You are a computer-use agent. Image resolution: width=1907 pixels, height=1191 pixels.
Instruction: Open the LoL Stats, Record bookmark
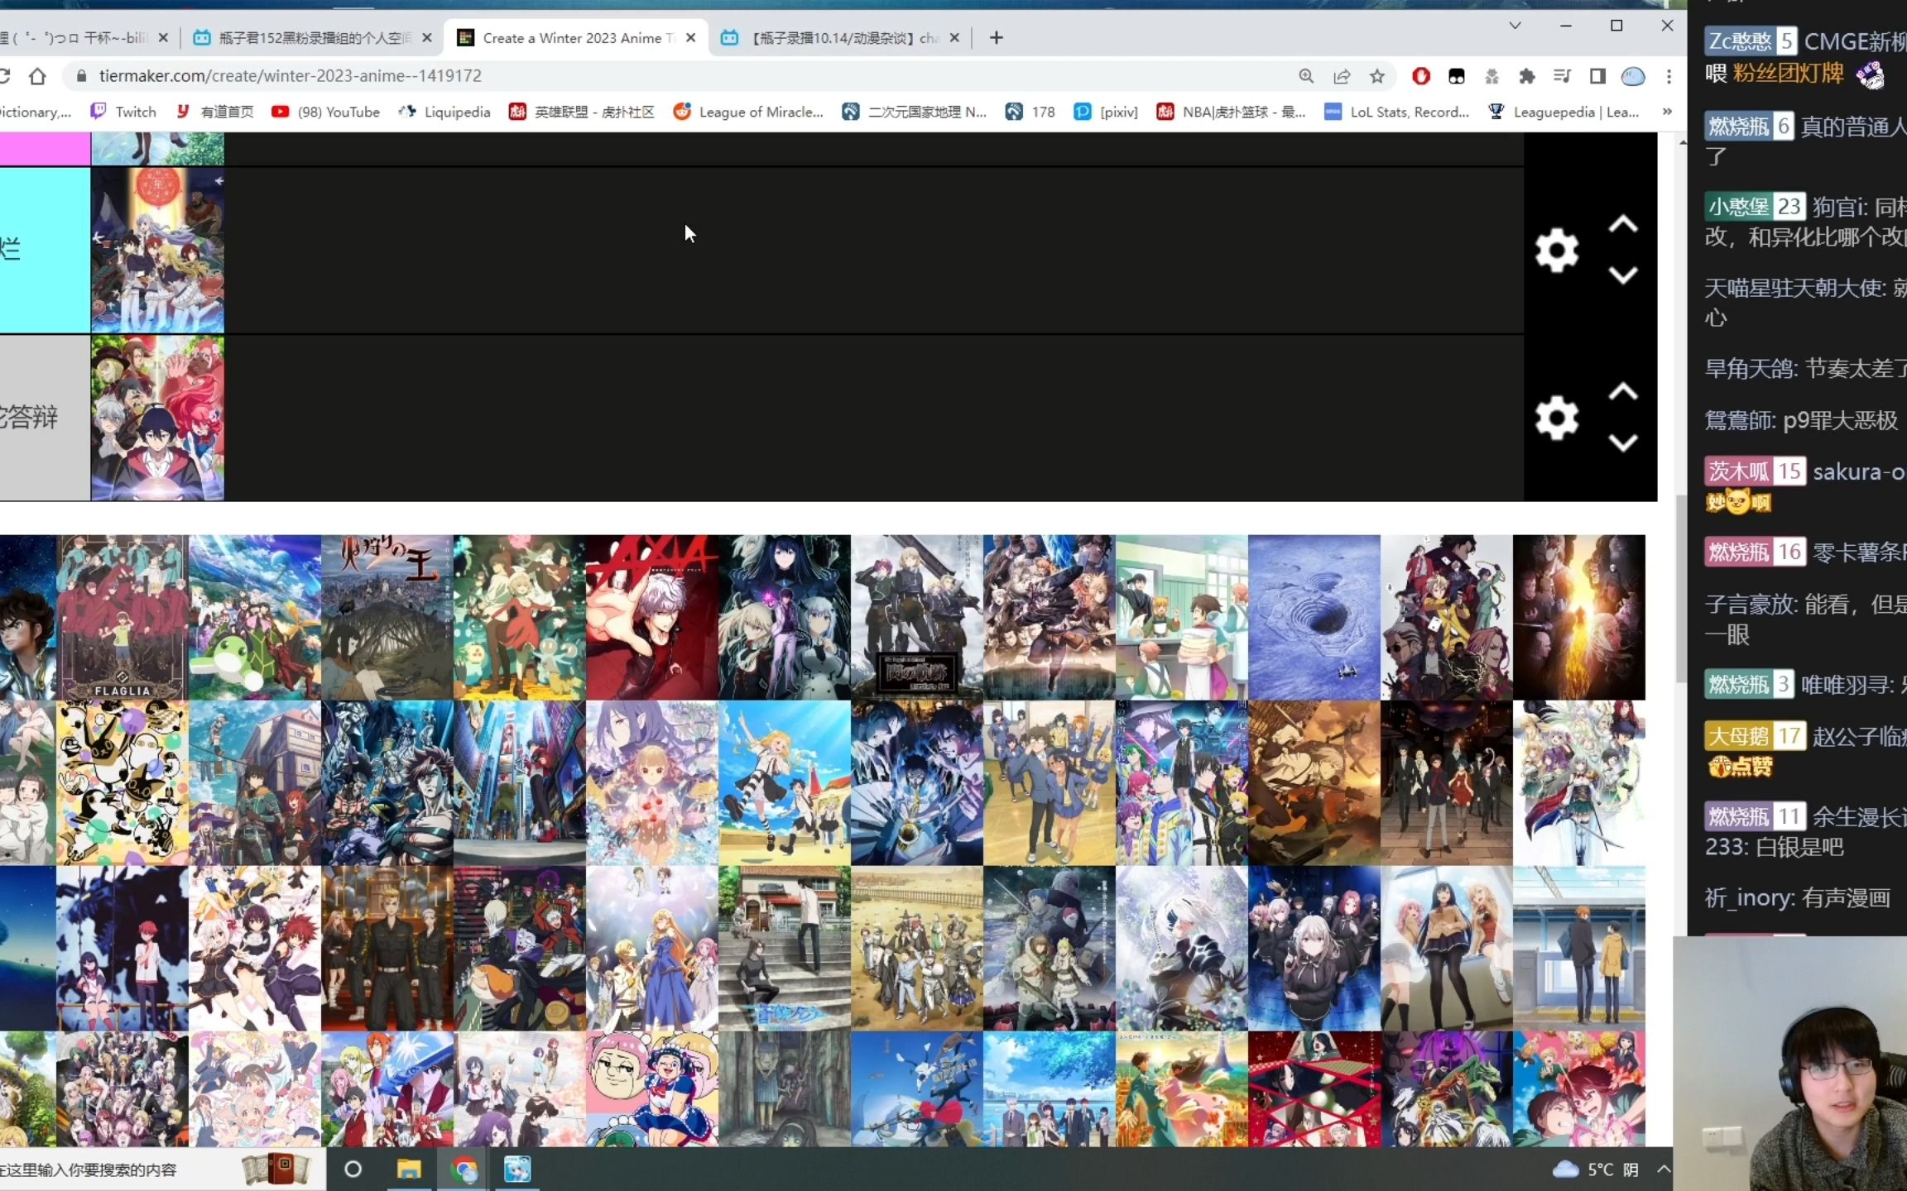[1396, 112]
